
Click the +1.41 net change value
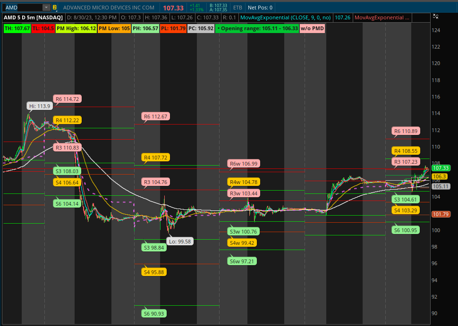click(195, 5)
